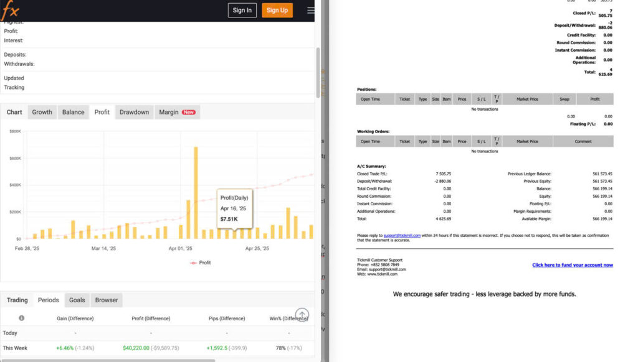Image resolution: width=638 pixels, height=362 pixels.
Task: Click 'Market Price' header in the Working Orders table
Action: (527, 141)
